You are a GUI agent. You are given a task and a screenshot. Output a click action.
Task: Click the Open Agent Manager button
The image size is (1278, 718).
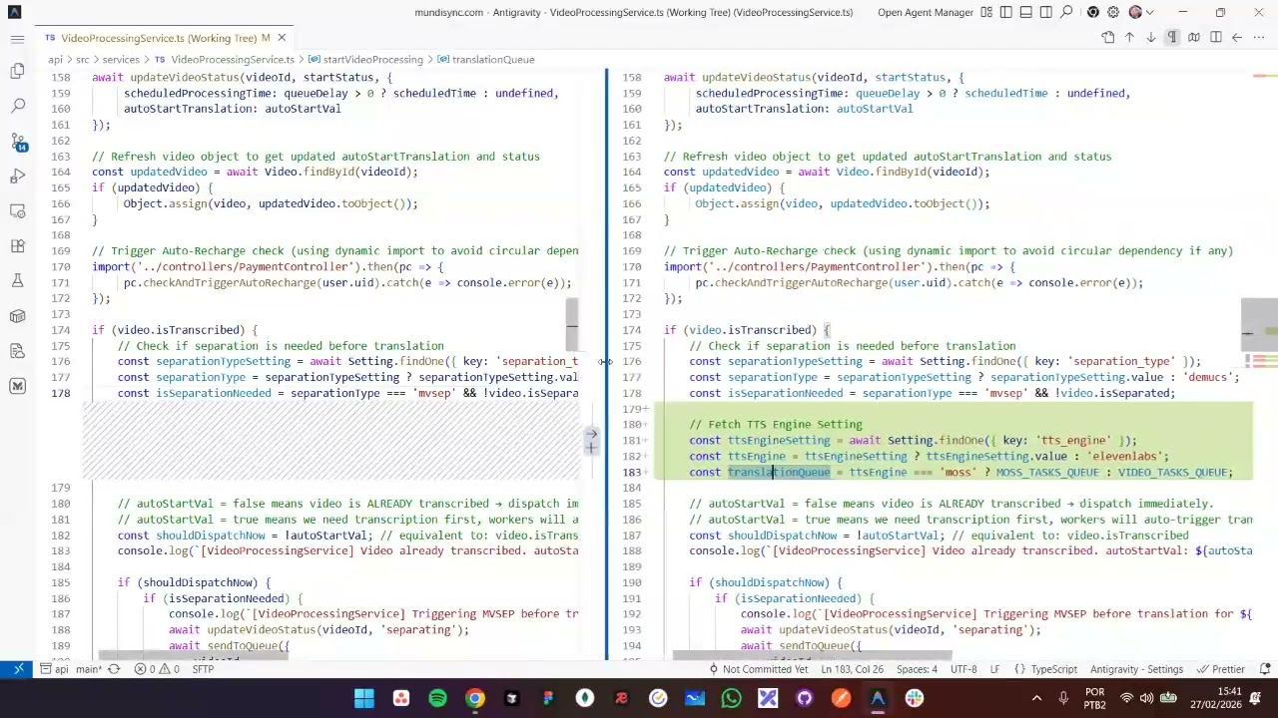click(925, 13)
